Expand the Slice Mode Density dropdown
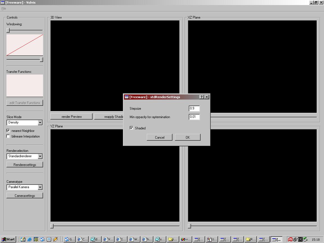 (x=40, y=123)
